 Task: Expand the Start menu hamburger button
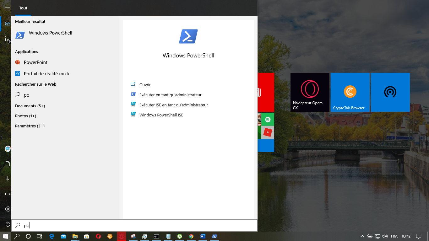tap(8, 9)
